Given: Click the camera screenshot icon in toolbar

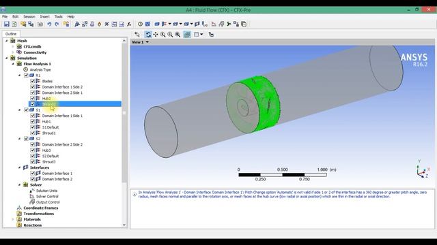Looking at the screenshot, I should [40, 24].
